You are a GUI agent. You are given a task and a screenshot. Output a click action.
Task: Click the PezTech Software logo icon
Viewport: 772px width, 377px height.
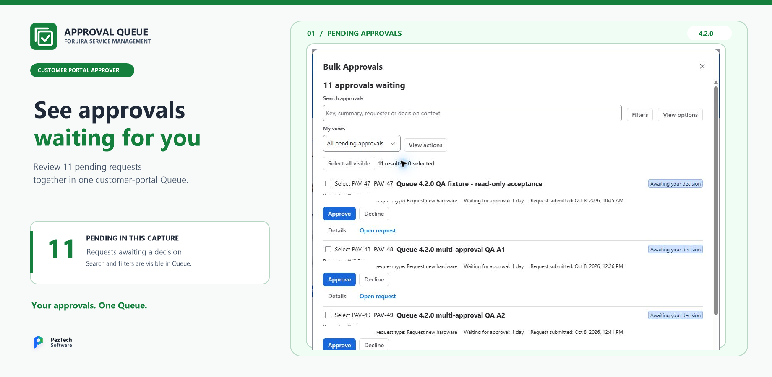coord(38,342)
